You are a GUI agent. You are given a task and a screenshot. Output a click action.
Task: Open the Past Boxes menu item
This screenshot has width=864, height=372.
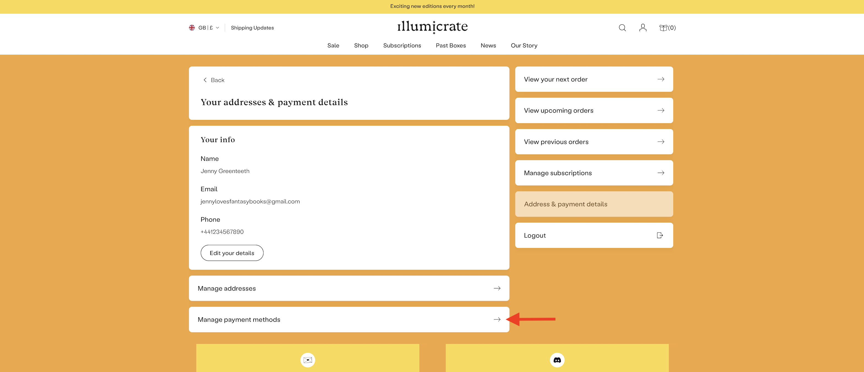pos(451,46)
